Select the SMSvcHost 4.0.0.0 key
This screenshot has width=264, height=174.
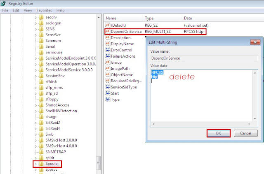point(61,146)
